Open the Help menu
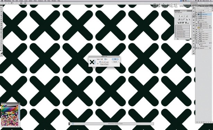 (x=59, y=1)
